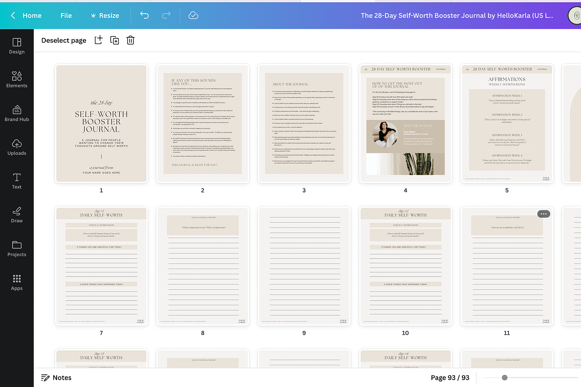The width and height of the screenshot is (581, 387).
Task: Open the Elements panel in the sidebar
Action: pyautogui.click(x=16, y=80)
